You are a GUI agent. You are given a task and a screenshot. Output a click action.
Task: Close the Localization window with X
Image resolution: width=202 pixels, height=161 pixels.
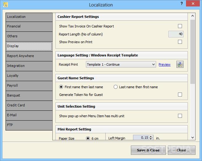point(193,3)
